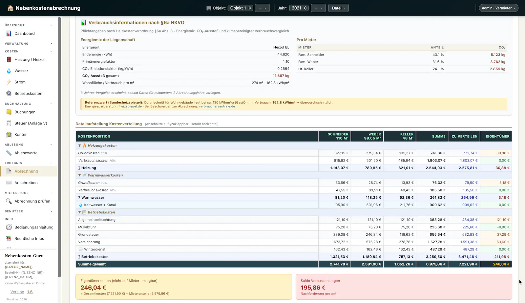Image resolution: width=525 pixels, height=303 pixels.
Task: Click the CO₂-Ausstoß gesamt value 11.887 kg
Action: (281, 76)
